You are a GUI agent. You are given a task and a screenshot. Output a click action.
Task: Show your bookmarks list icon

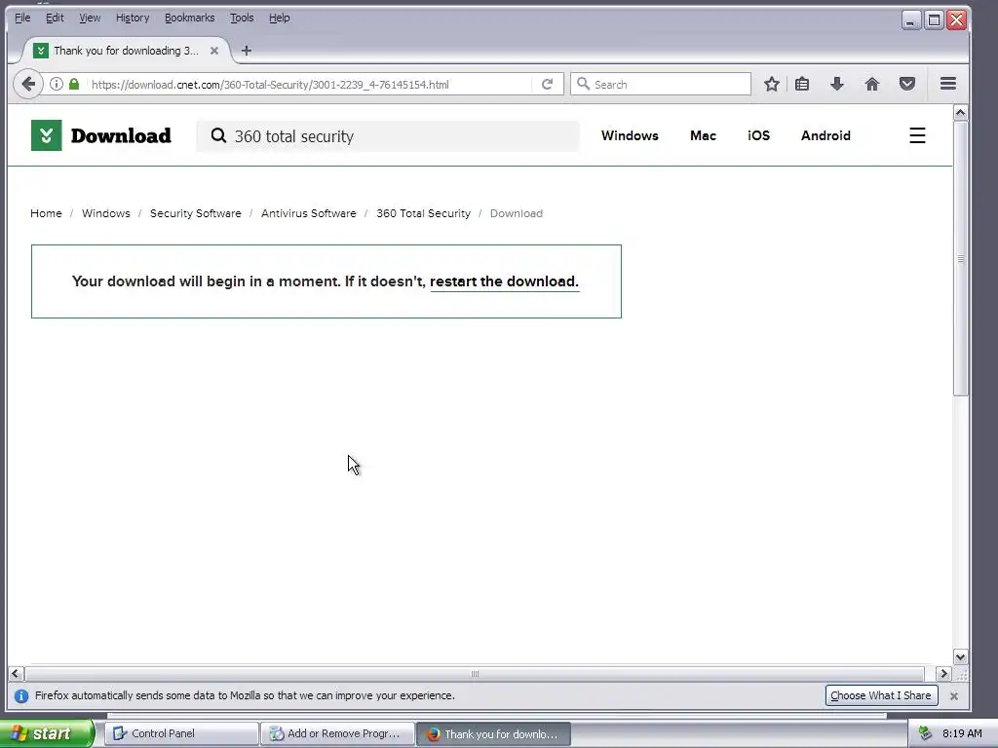tap(802, 84)
